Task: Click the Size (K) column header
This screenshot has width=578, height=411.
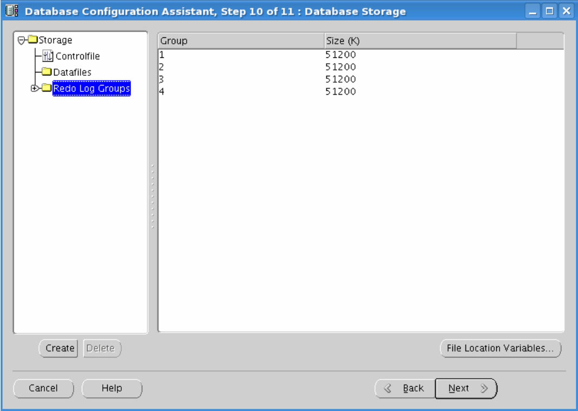Action: coord(420,41)
